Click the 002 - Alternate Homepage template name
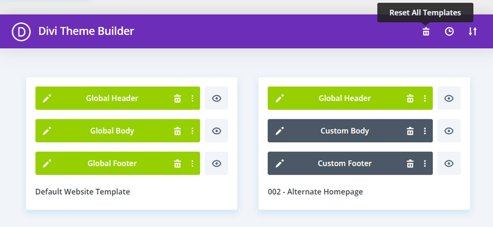 315,192
